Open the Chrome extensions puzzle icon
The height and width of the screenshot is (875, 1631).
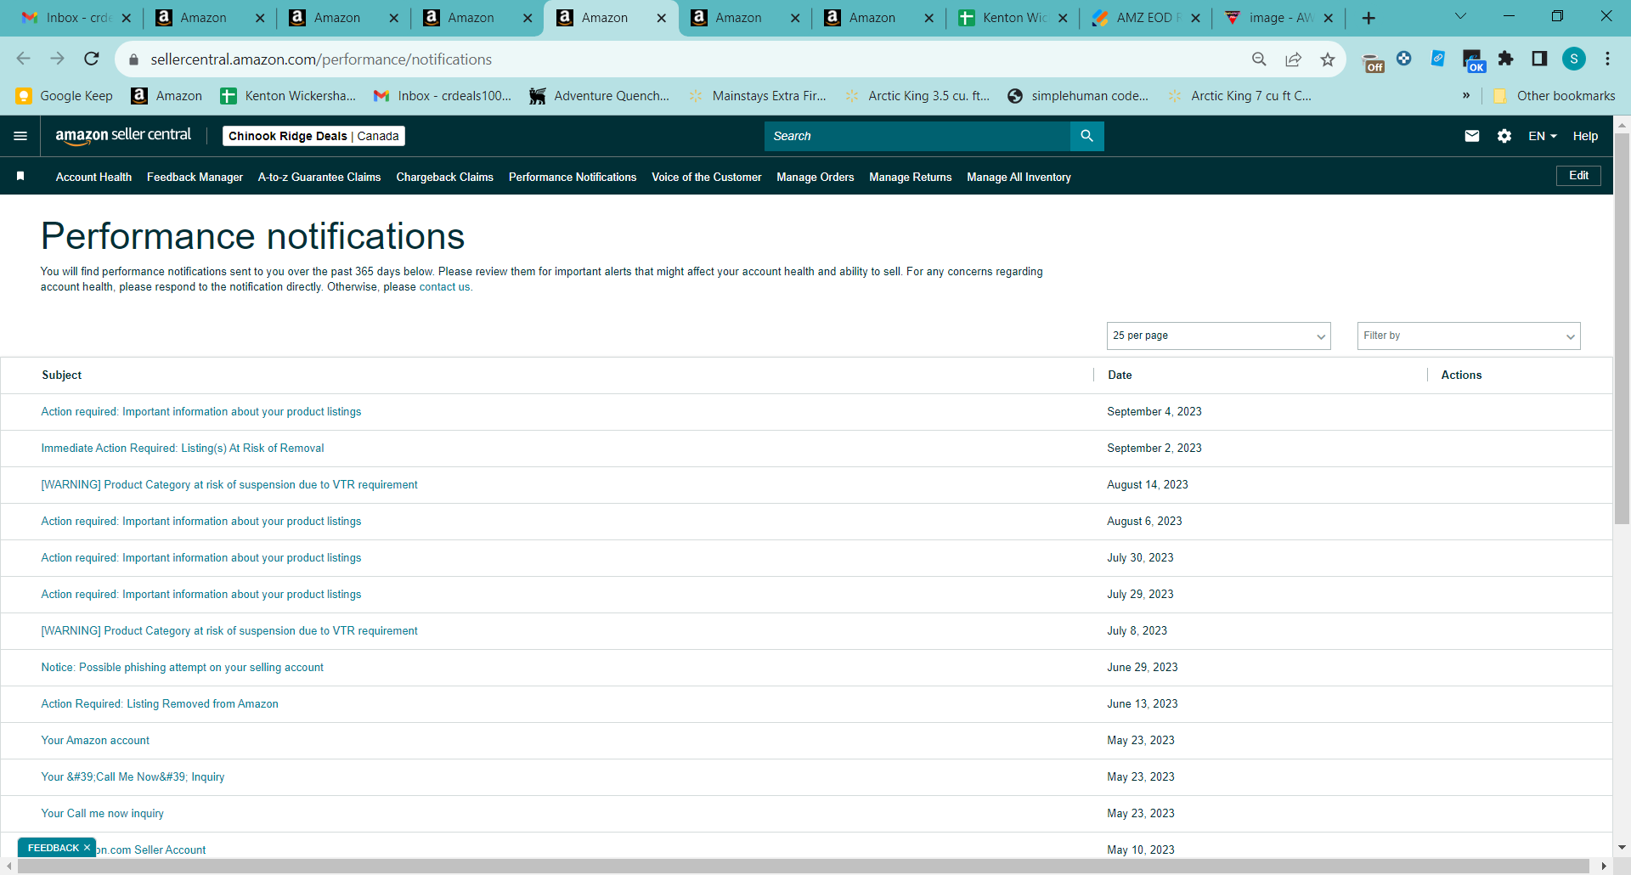(x=1505, y=59)
